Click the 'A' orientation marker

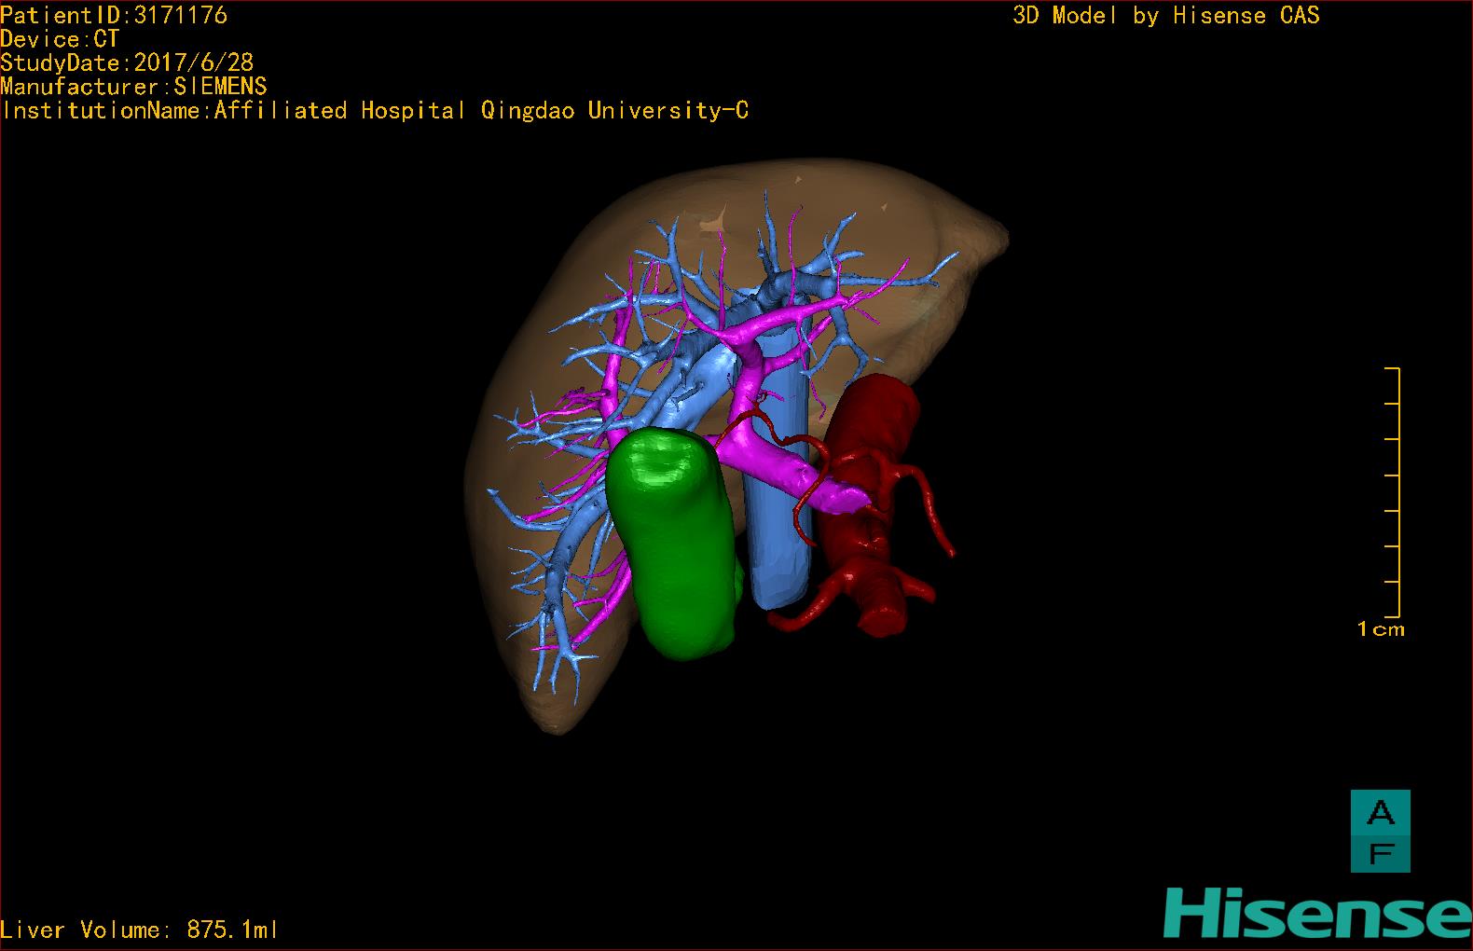pyautogui.click(x=1380, y=813)
